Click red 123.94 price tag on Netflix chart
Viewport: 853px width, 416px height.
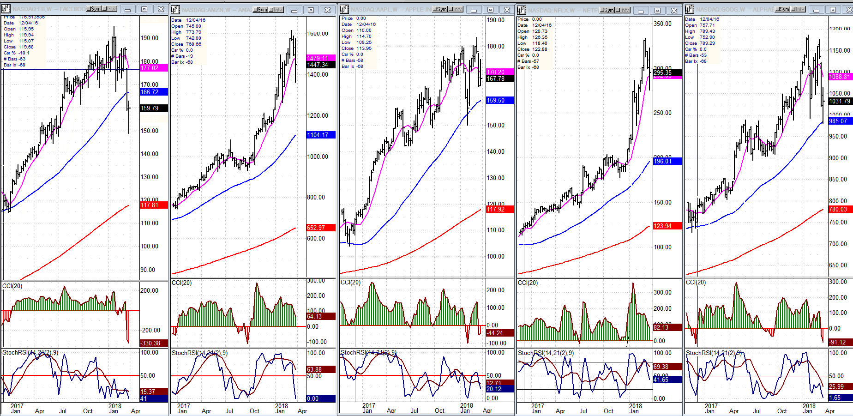(x=667, y=226)
